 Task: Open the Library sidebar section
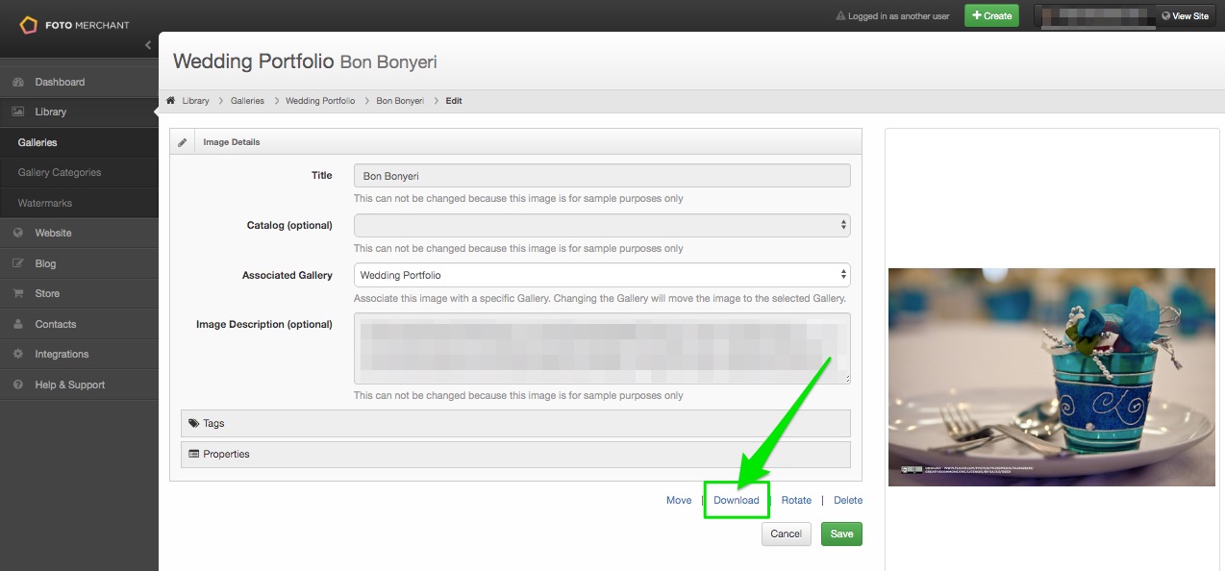[x=79, y=112]
